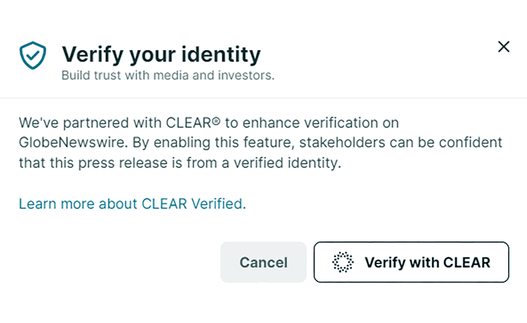Image resolution: width=527 pixels, height=323 pixels.
Task: Click the horizontal divider below the header
Action: click(x=263, y=98)
